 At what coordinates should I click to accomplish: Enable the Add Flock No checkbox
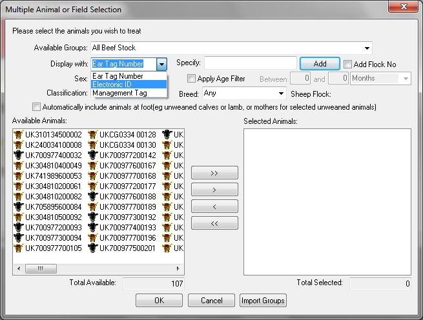click(x=348, y=64)
